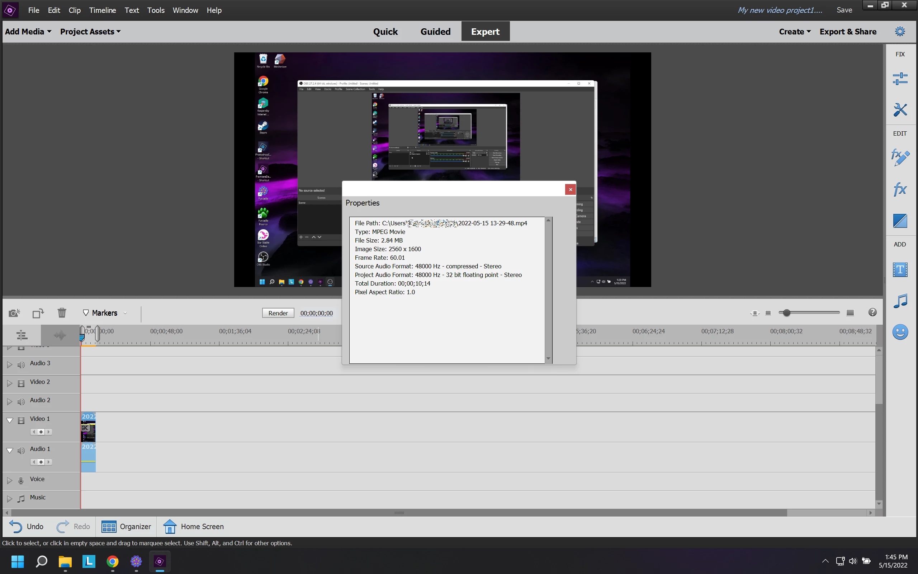This screenshot has height=574, width=918.
Task: Open the Music note panel icon
Action: [x=900, y=301]
